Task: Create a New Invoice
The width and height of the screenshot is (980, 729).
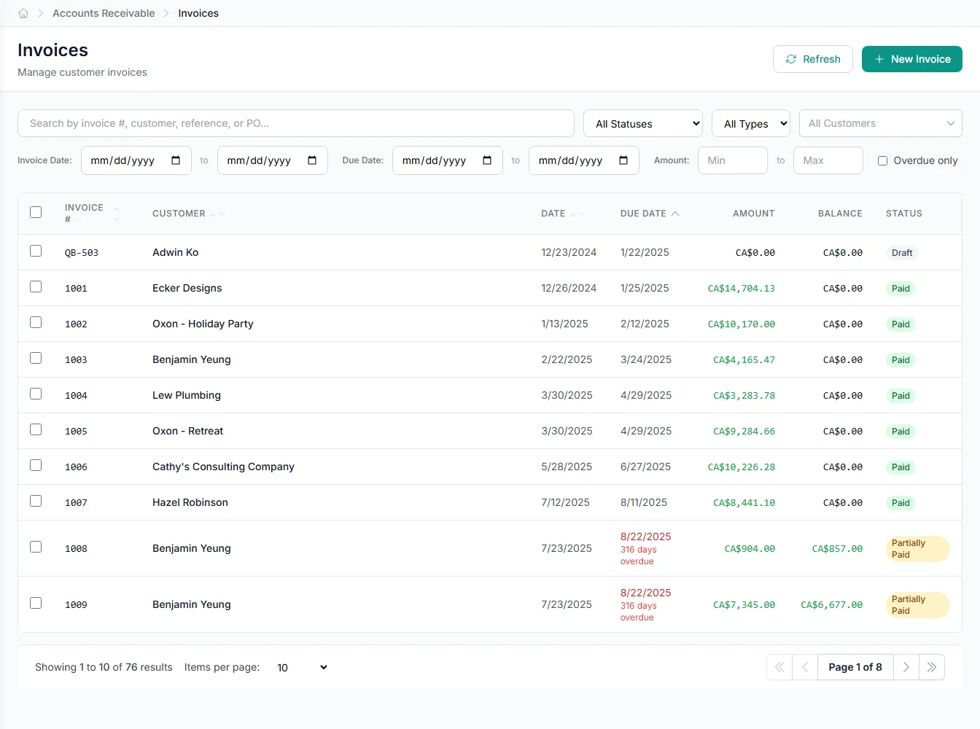Action: pyautogui.click(x=912, y=59)
